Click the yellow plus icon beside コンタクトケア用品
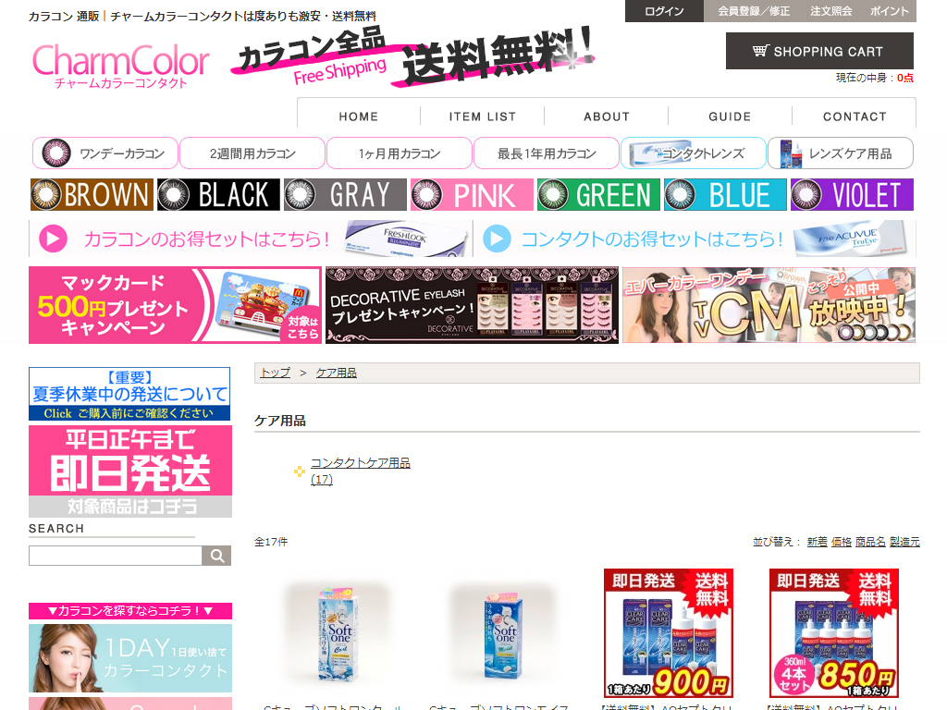This screenshot has width=947, height=710. [x=299, y=471]
